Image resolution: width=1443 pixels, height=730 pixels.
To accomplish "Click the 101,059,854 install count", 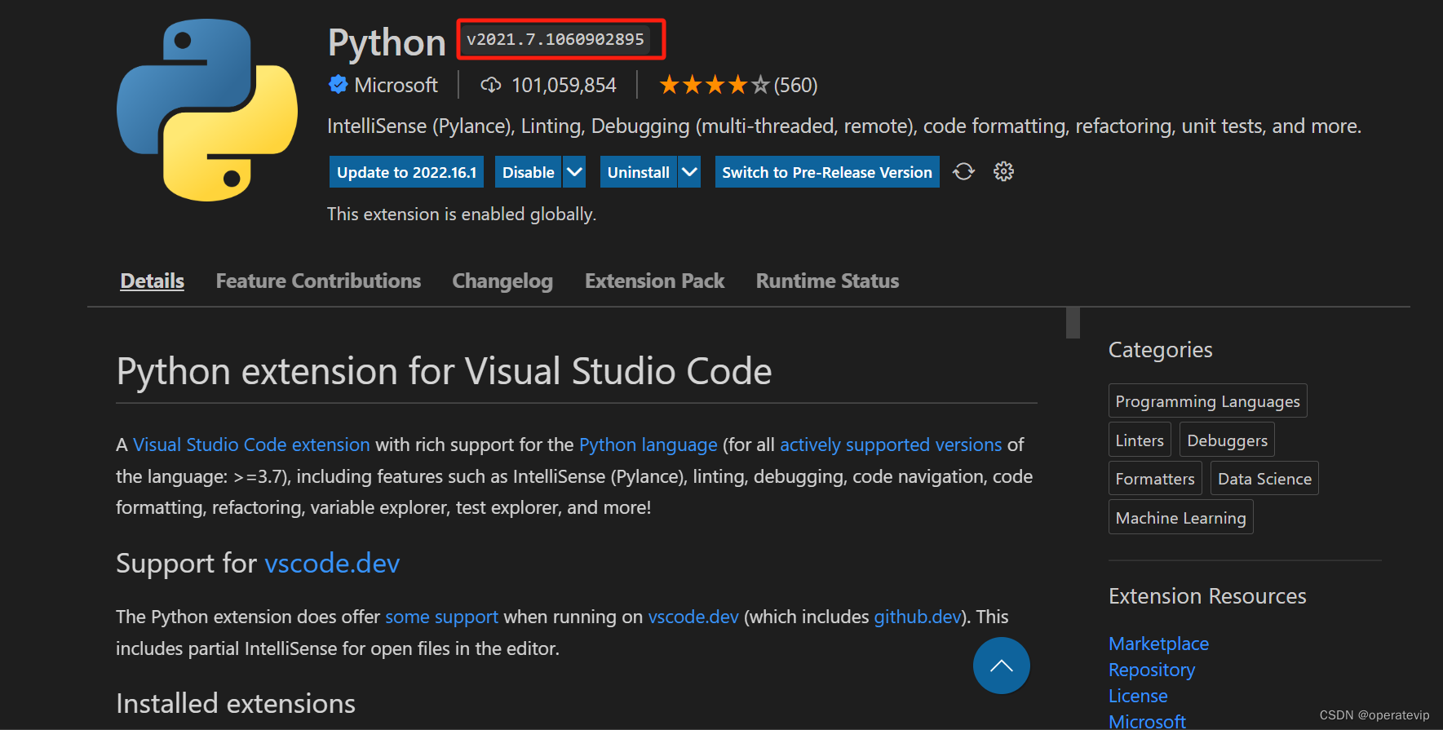I will coord(564,85).
